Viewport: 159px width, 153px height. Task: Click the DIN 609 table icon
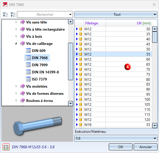pyautogui.click(x=28, y=51)
